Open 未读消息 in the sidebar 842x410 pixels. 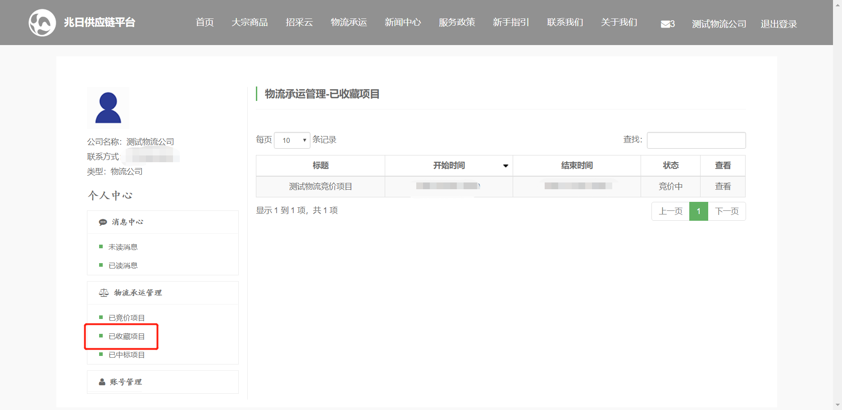[123, 247]
